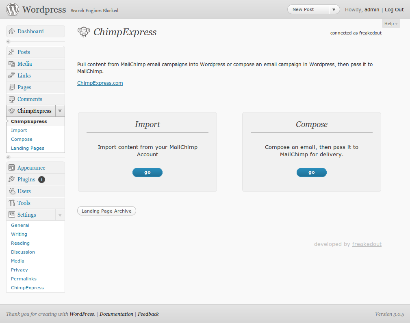Follow the ChimpExpress.com link

[100, 83]
